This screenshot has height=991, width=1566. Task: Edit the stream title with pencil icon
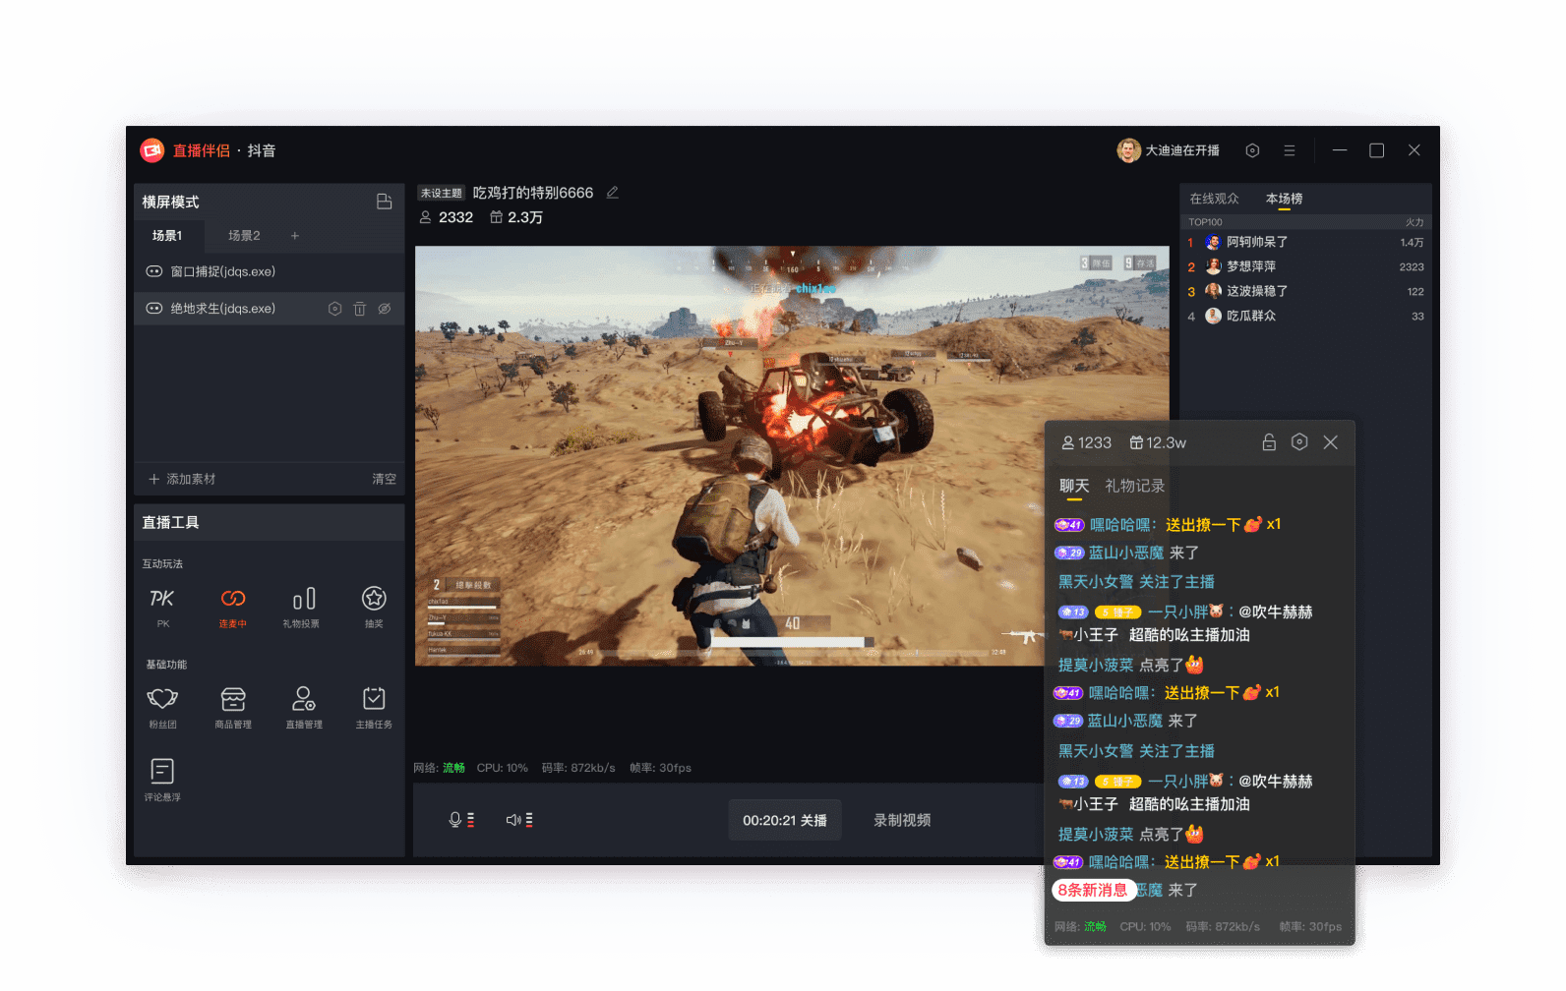pos(613,193)
